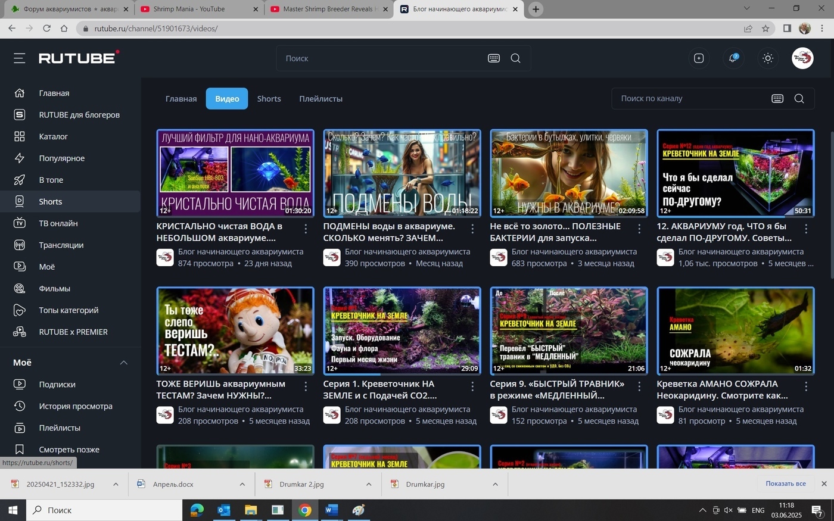Open options for ТОЖЕ ВЕРИШЬ аквариумным ТЕСТАМ video
Screen dimensions: 834x521
click(306, 386)
